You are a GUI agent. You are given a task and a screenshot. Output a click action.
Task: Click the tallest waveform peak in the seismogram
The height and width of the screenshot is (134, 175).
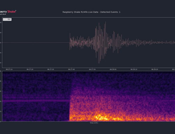105,22
